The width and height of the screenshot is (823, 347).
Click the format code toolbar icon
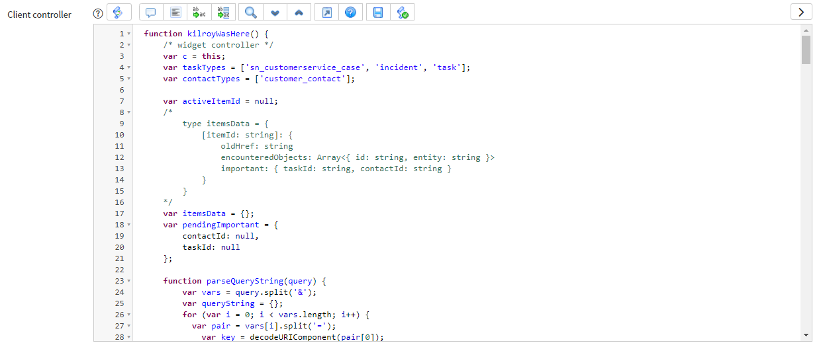click(x=175, y=12)
